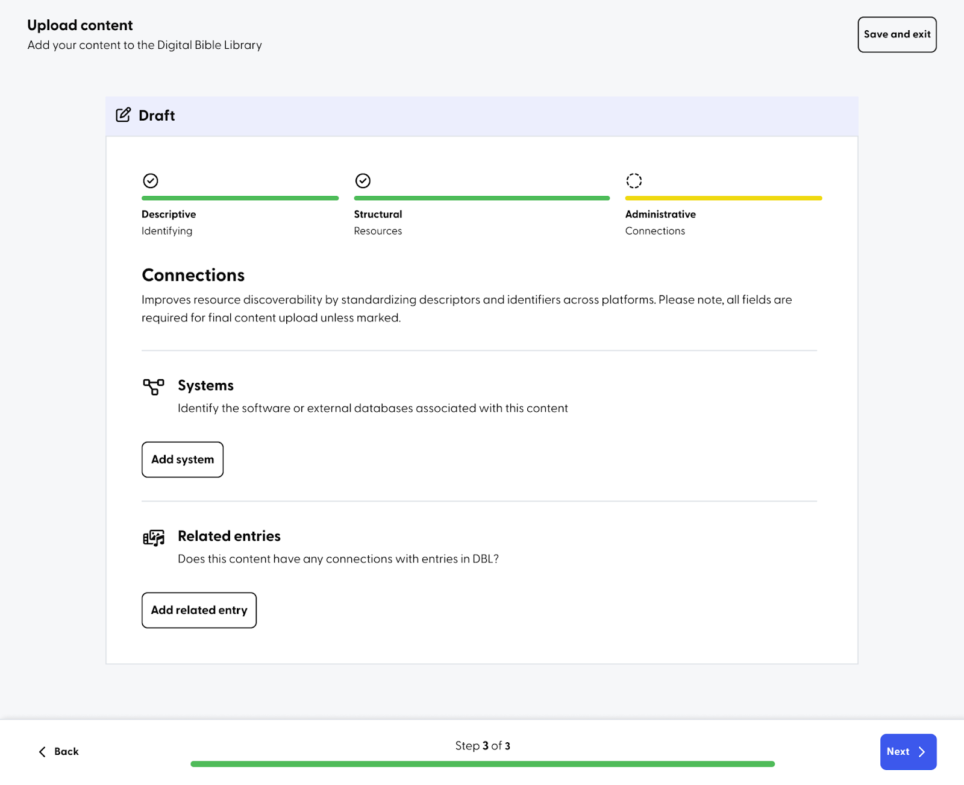Click the Administrative step dashed circle icon
The height and width of the screenshot is (785, 964).
(x=634, y=181)
